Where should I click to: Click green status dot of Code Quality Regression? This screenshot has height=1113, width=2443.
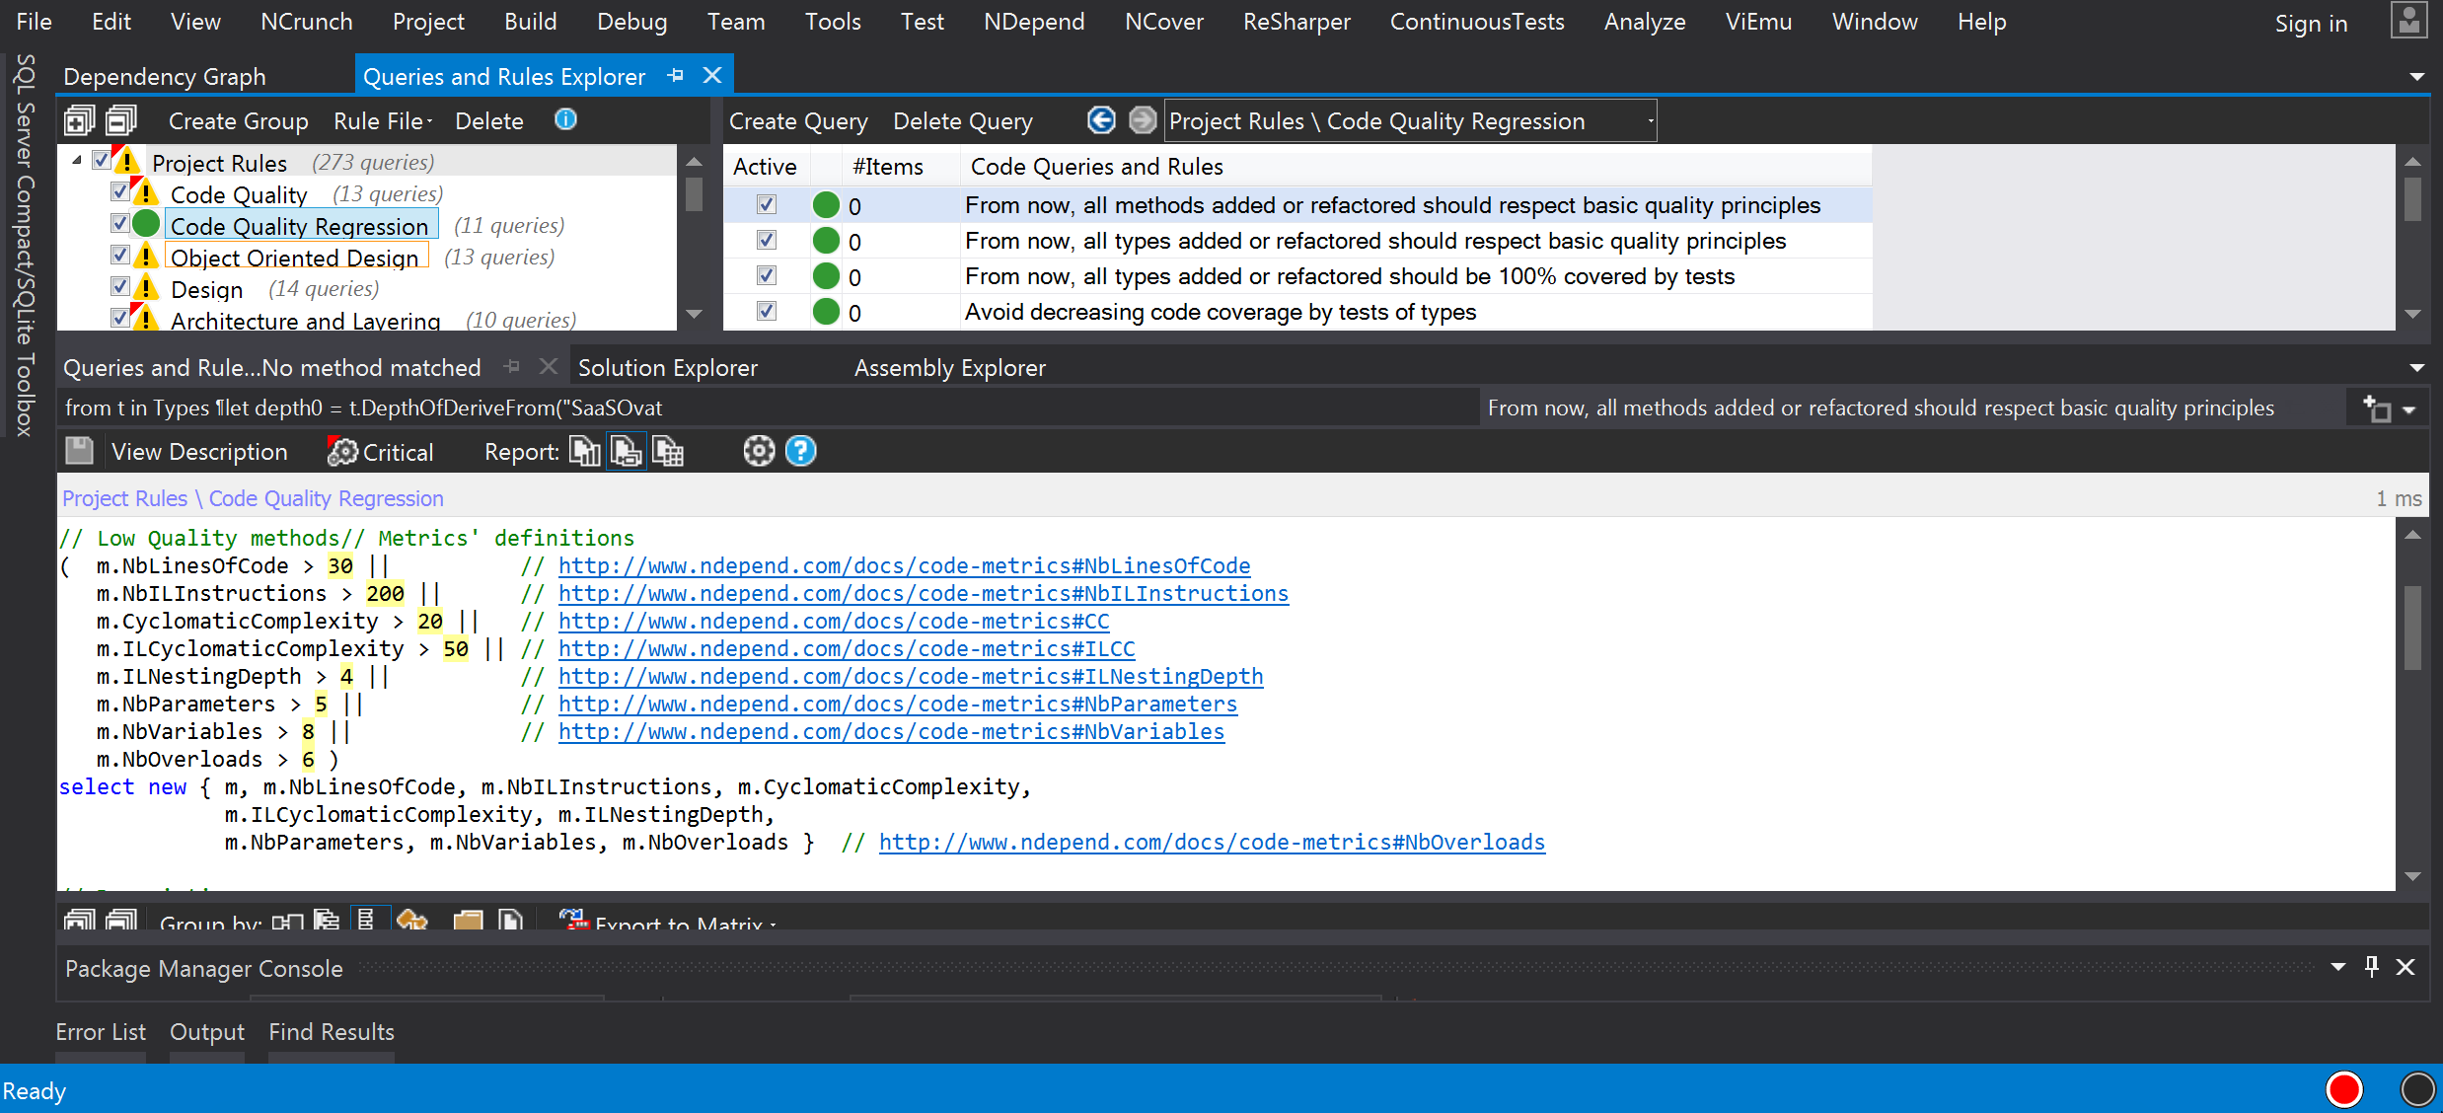(x=146, y=224)
